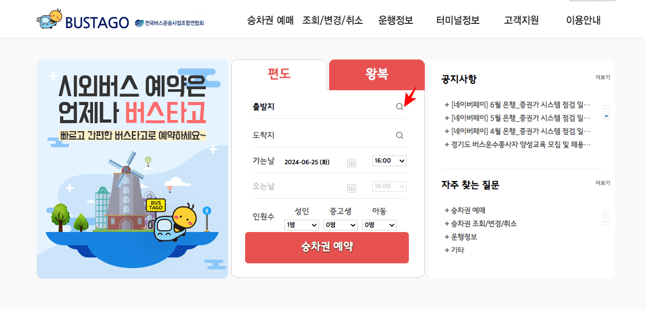Switch to the 왕복 round-trip tab
646x309 pixels.
click(x=377, y=75)
